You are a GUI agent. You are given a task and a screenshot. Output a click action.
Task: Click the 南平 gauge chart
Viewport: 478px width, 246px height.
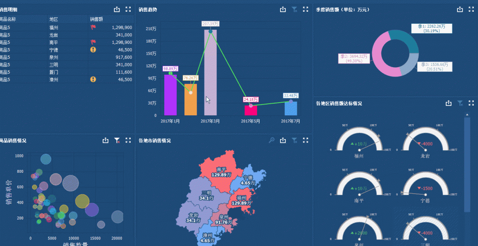point(359,184)
